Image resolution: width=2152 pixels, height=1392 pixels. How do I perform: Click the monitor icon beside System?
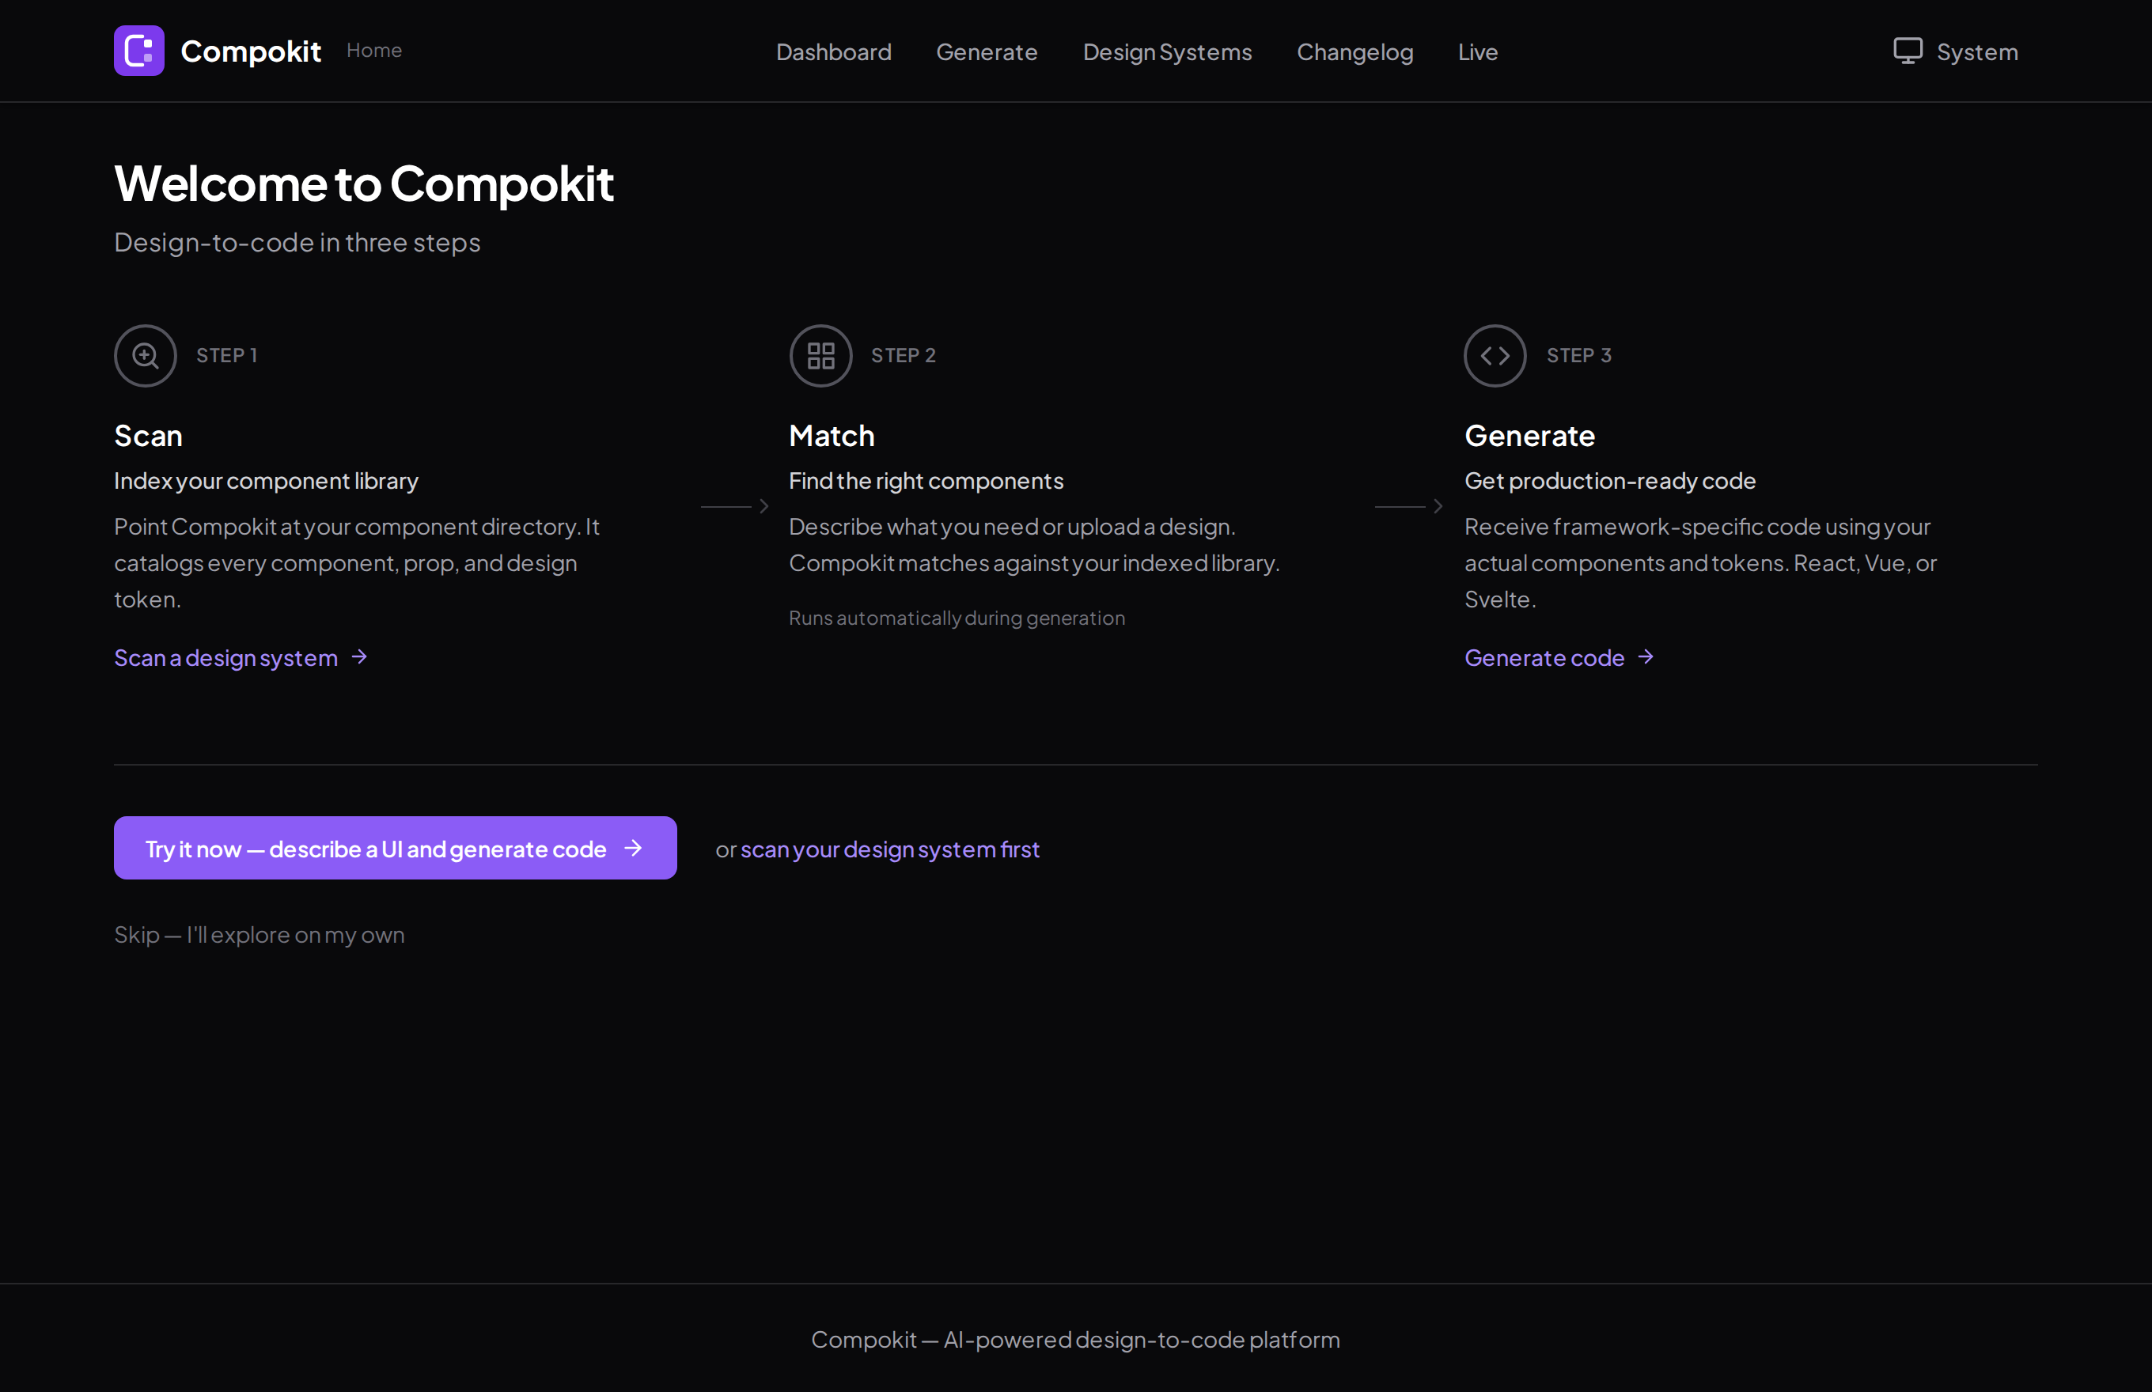1907,51
